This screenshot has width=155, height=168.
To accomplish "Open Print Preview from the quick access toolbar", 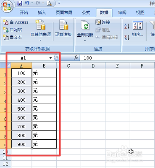I will (x=49, y=3).
